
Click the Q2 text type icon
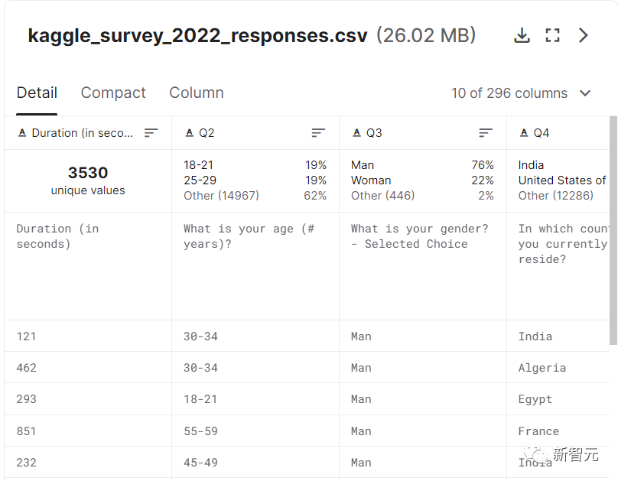click(189, 133)
